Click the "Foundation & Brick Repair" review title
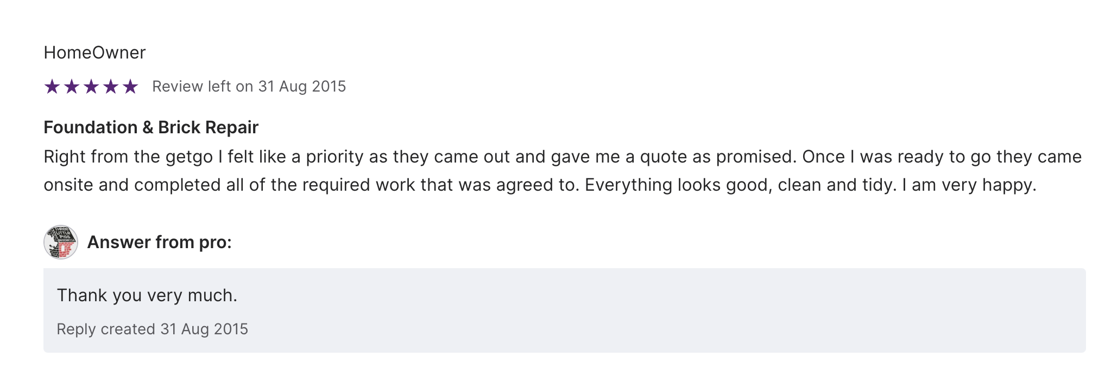The width and height of the screenshot is (1111, 376). point(151,127)
